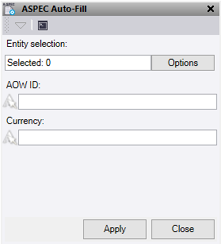The height and width of the screenshot is (244, 221).
Task: Focus the Currency text field
Action: pos(118,137)
